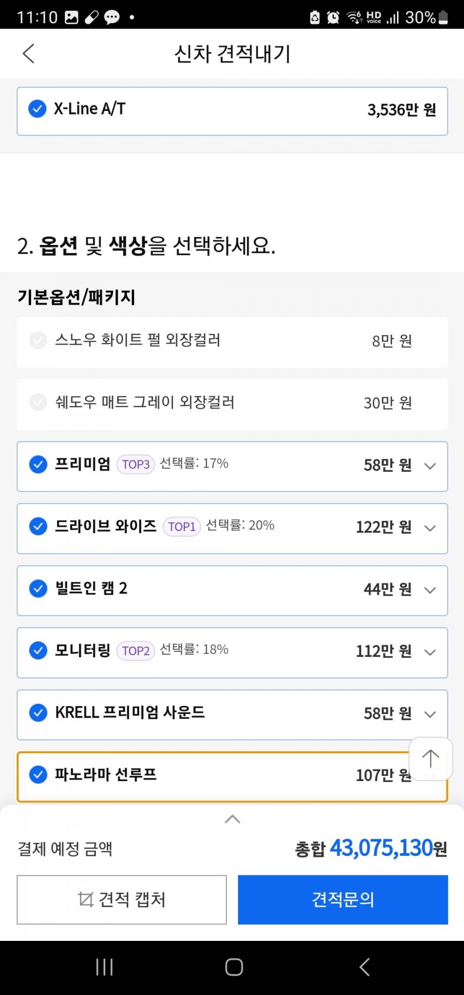Uncheck the 프리미엄 option checkbox

(38, 464)
